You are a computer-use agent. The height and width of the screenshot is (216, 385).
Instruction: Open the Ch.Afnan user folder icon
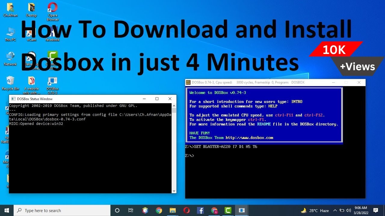coord(10,10)
